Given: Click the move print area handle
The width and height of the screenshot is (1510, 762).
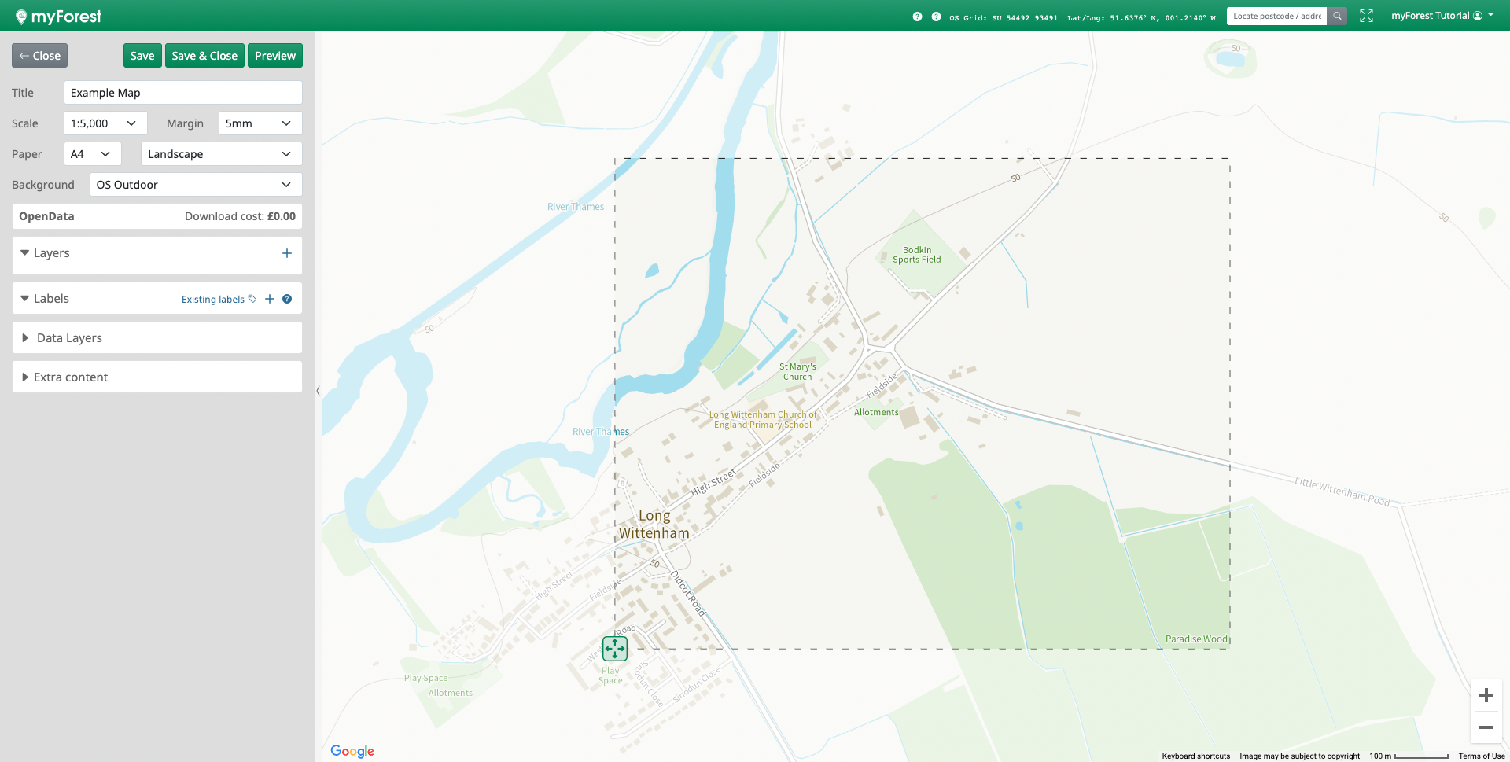Looking at the screenshot, I should [614, 649].
